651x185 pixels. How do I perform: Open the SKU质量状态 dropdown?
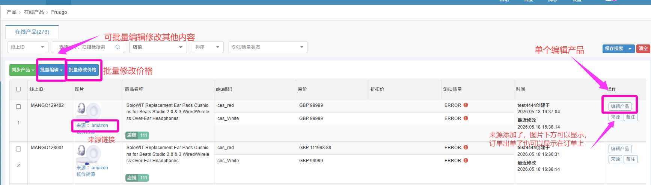point(268,47)
